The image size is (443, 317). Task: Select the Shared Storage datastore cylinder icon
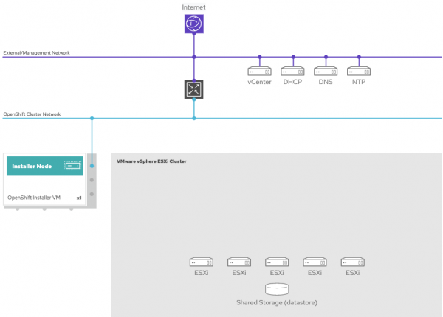[x=276, y=288]
